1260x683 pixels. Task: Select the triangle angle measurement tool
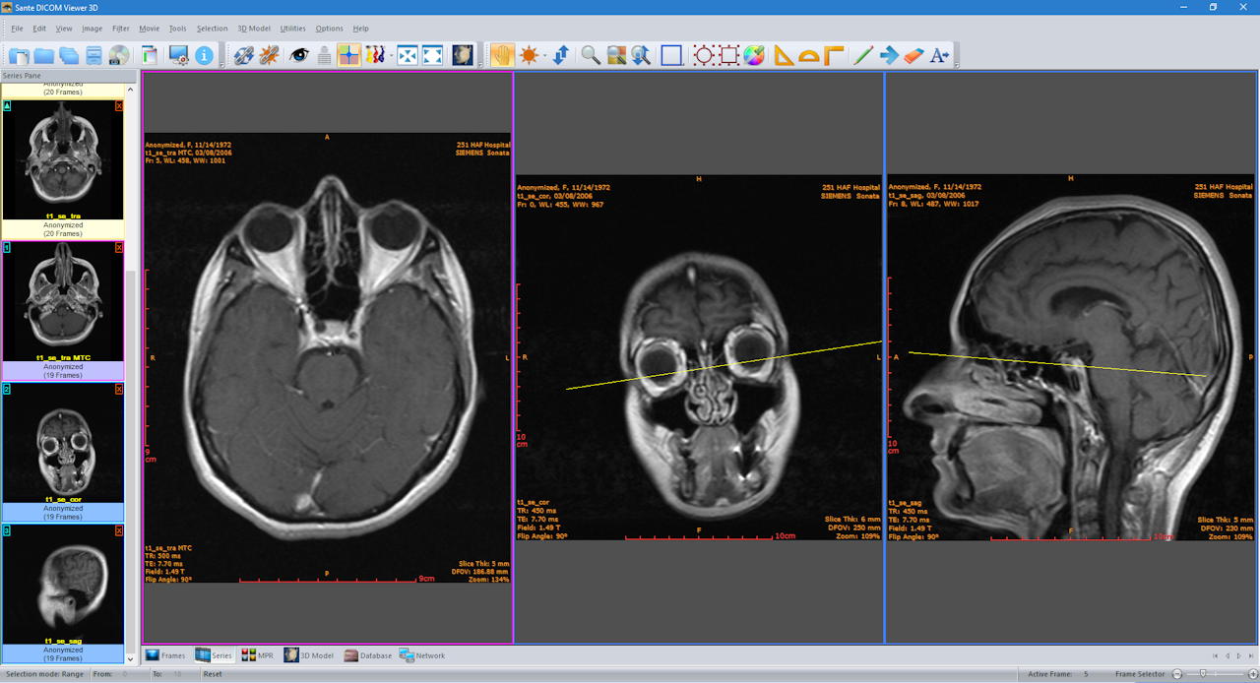click(x=784, y=56)
